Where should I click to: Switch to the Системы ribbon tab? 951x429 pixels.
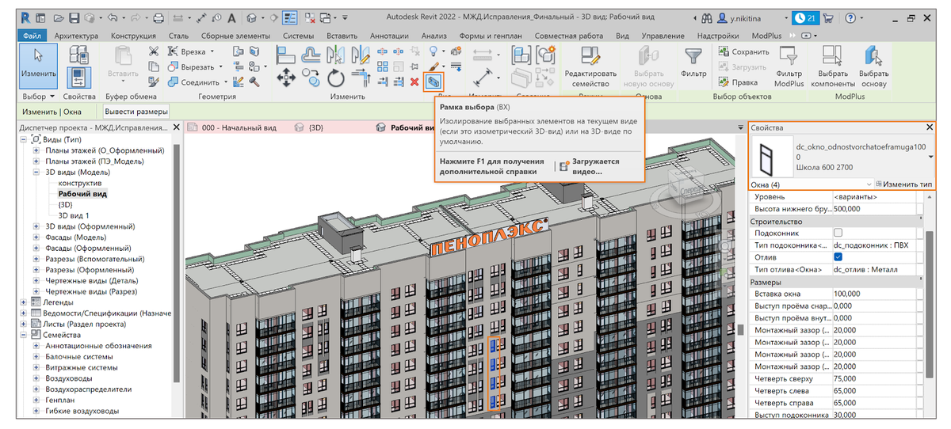coord(298,36)
